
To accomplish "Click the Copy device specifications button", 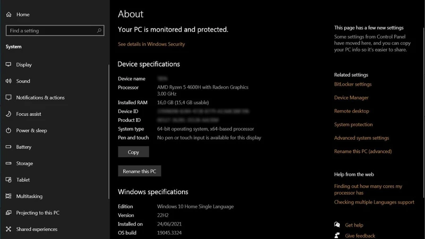I will (x=133, y=152).
